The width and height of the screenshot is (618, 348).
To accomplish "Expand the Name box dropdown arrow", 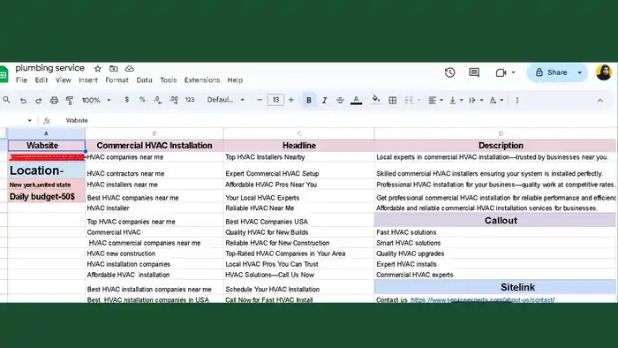I will pyautogui.click(x=29, y=121).
